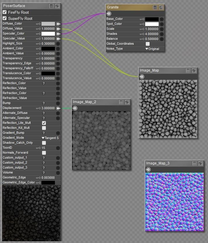208x243 pixels.
Task: Click Specular_Value input plug icon
Action: (58, 39)
